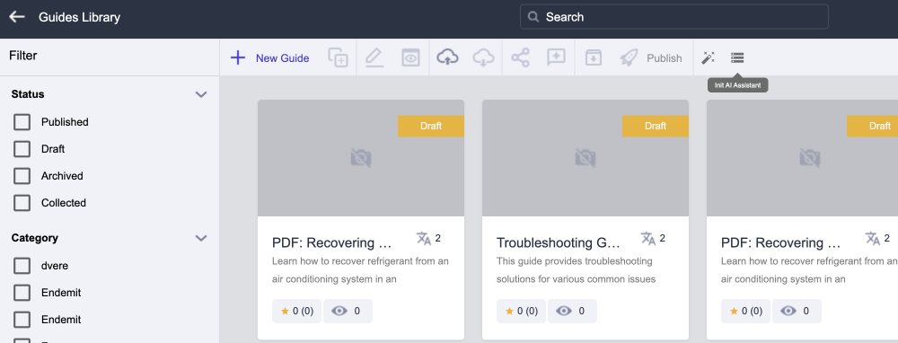Click translation icon on Troubleshooting card
This screenshot has width=898, height=343.
[x=647, y=238]
